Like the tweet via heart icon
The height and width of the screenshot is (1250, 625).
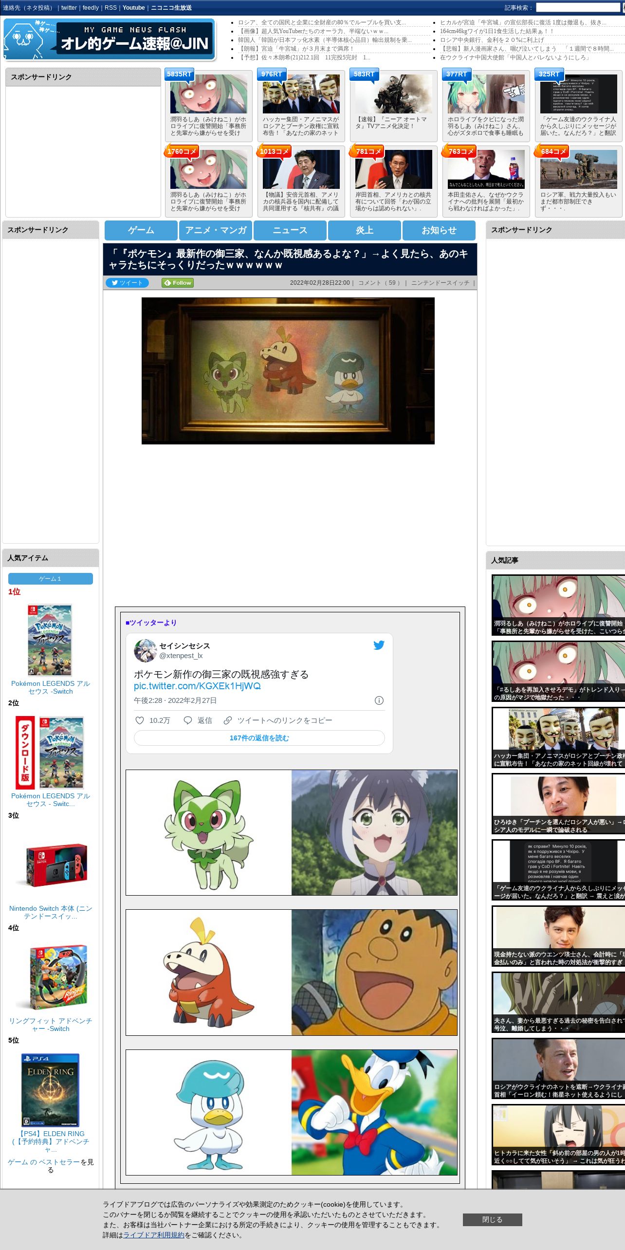[139, 720]
